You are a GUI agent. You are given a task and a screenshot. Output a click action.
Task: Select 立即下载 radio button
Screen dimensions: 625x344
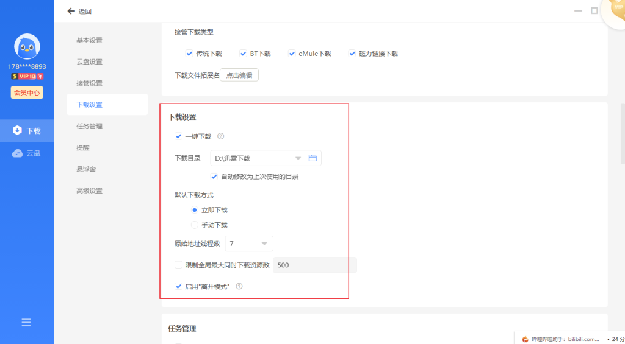[195, 210]
